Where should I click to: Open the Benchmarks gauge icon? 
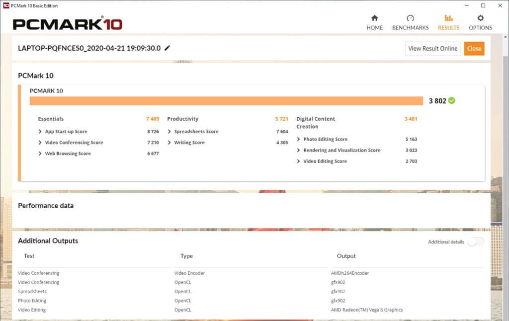tap(410, 18)
